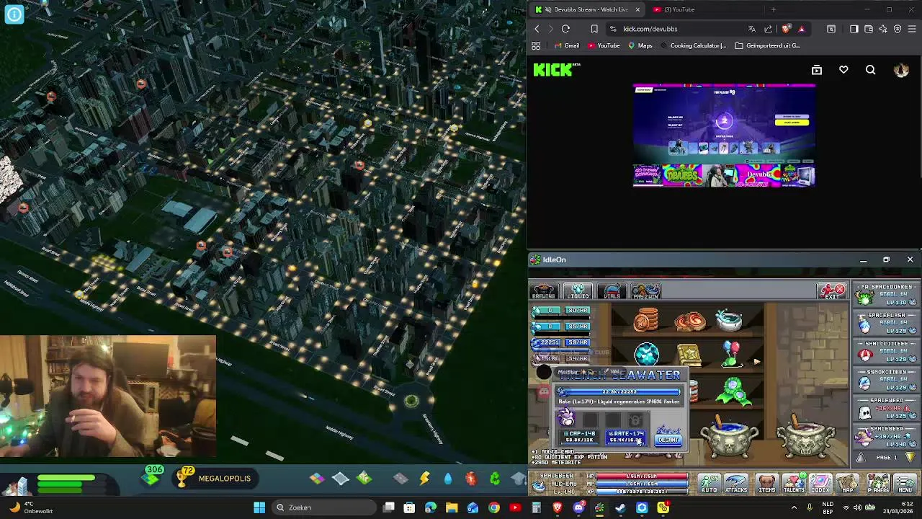The height and width of the screenshot is (519, 922).
Task: Reload the Kick page
Action: [x=565, y=29]
